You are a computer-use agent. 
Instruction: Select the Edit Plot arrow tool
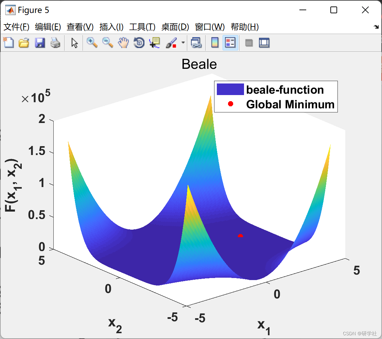tap(74, 43)
